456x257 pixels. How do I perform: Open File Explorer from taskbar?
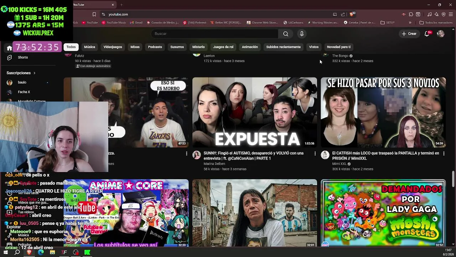click(x=52, y=252)
